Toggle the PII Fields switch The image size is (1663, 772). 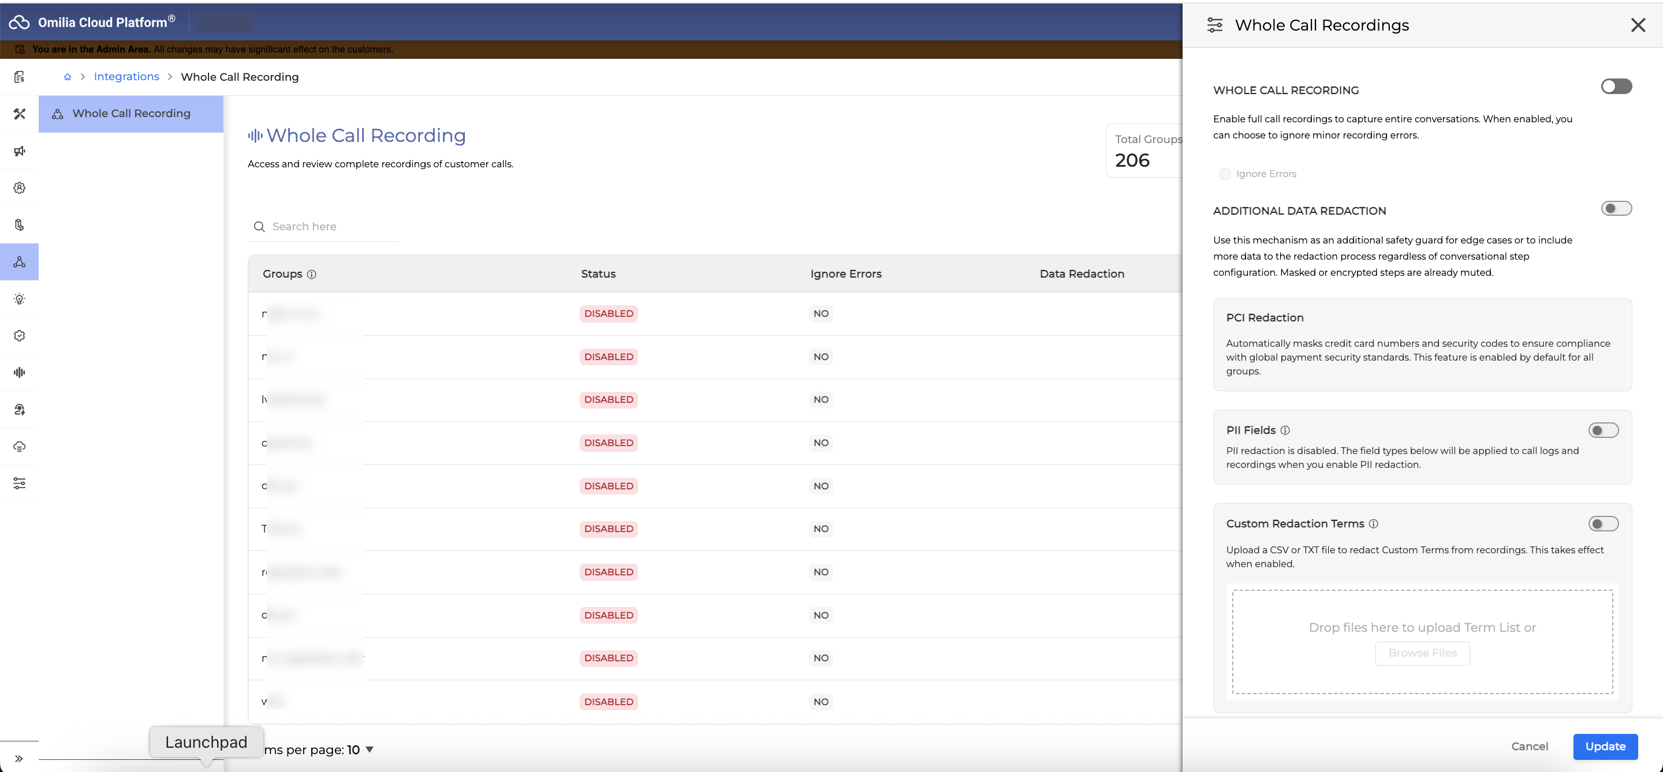(1603, 430)
